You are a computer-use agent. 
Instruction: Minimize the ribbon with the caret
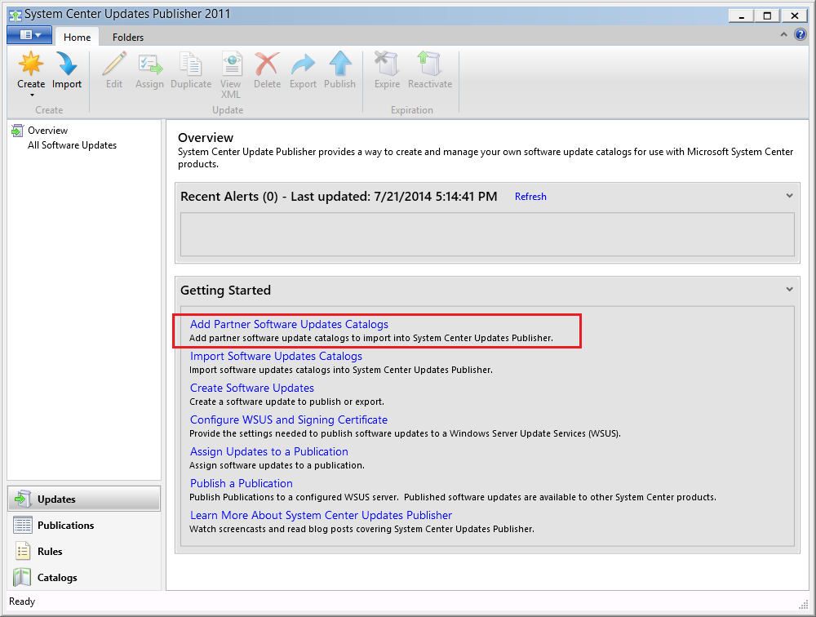tap(783, 35)
